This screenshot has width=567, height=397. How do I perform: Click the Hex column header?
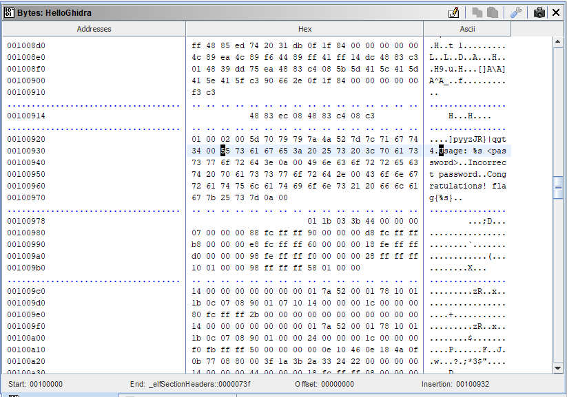tap(305, 29)
